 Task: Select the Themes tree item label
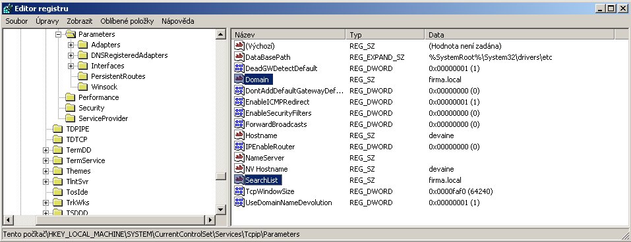point(78,171)
